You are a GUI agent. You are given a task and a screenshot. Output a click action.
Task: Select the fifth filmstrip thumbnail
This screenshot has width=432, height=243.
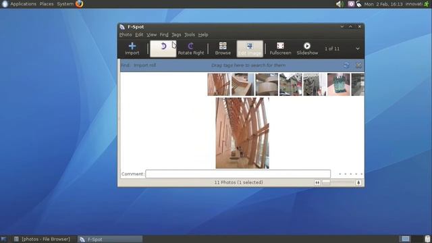pyautogui.click(x=315, y=84)
